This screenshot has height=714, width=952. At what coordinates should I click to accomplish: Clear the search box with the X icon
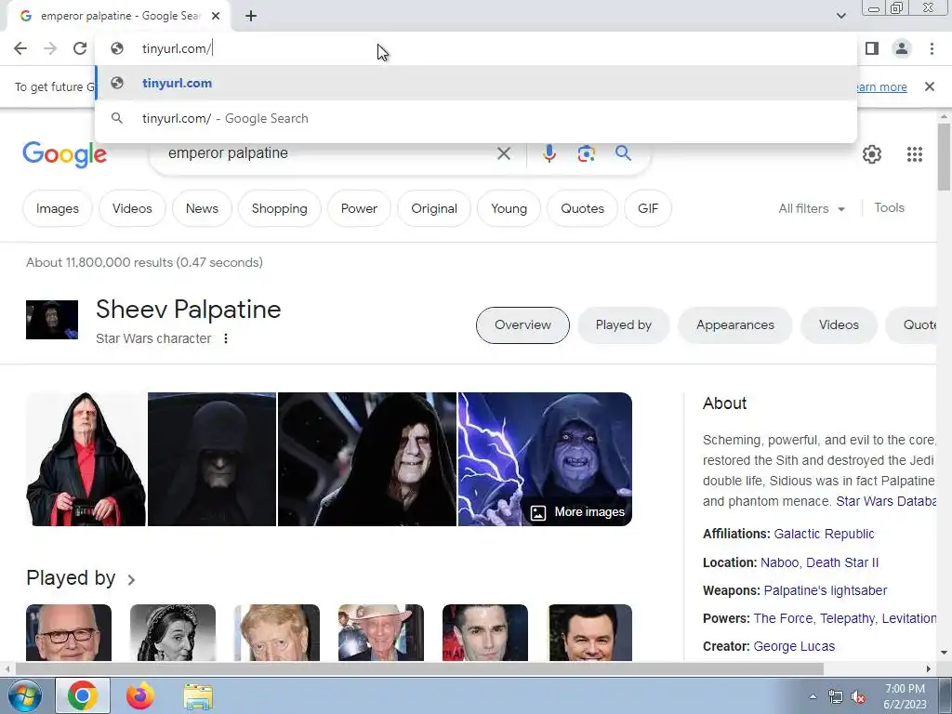coord(503,153)
